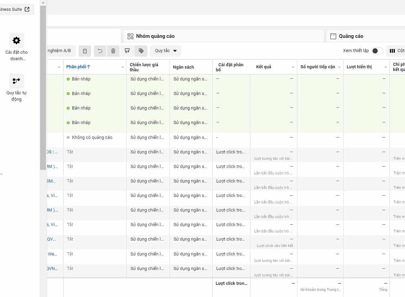Open the Kết quả column dropdown arrow
This screenshot has height=297, width=405.
(293, 67)
